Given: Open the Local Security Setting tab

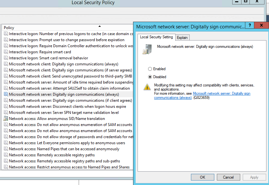Looking at the screenshot, I should click(156, 37).
